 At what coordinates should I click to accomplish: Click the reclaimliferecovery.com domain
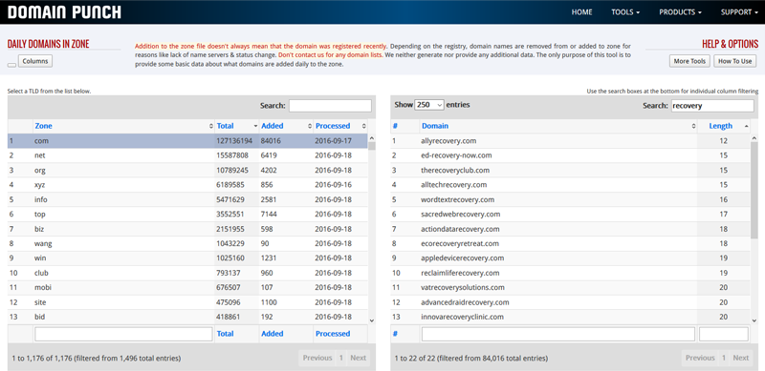click(x=460, y=273)
